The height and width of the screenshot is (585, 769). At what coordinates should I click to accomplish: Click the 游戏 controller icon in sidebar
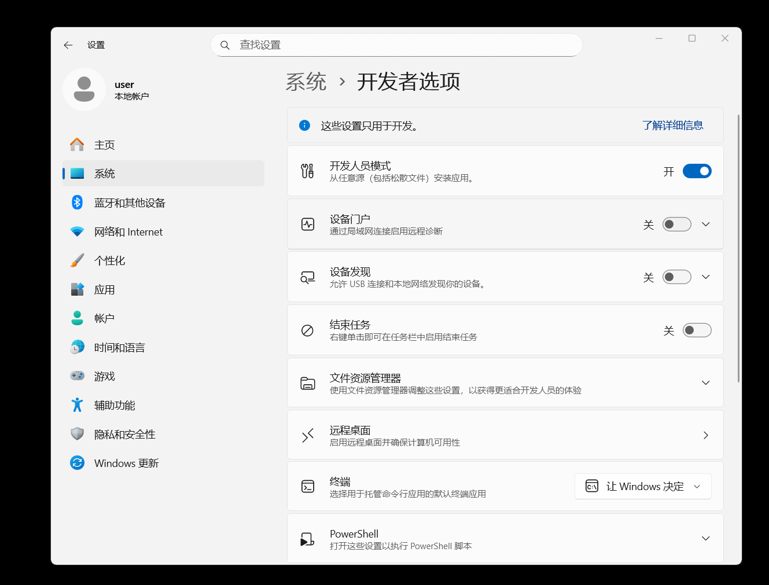77,376
